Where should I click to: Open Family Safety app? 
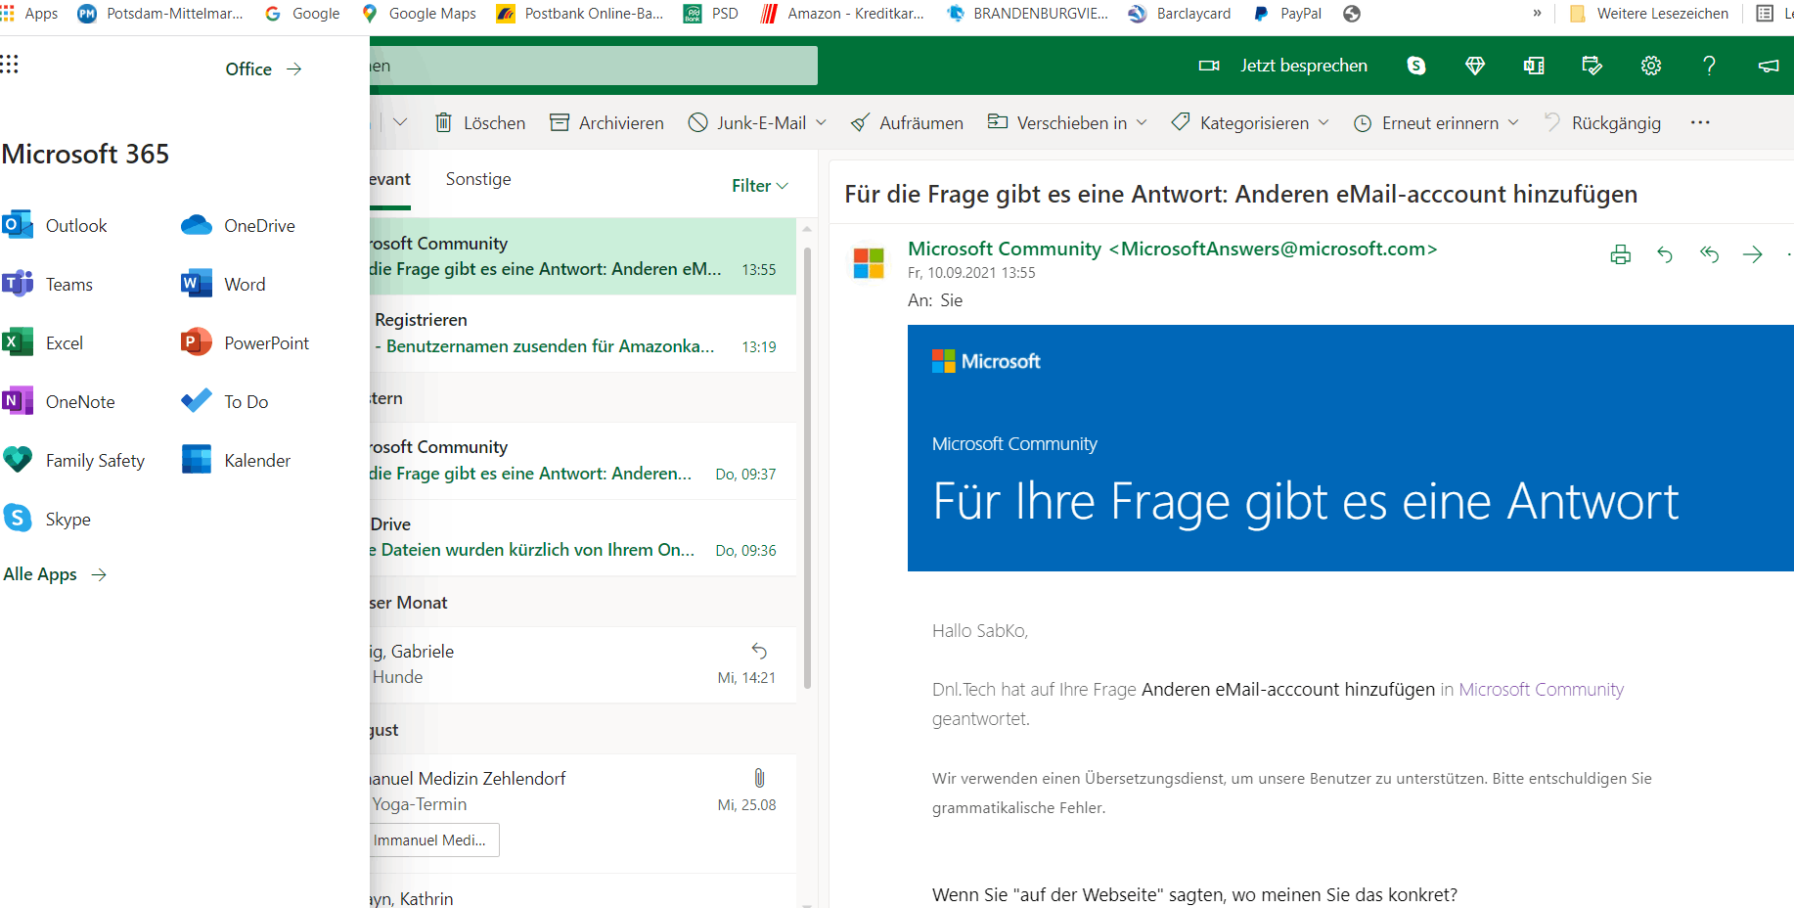73,461
